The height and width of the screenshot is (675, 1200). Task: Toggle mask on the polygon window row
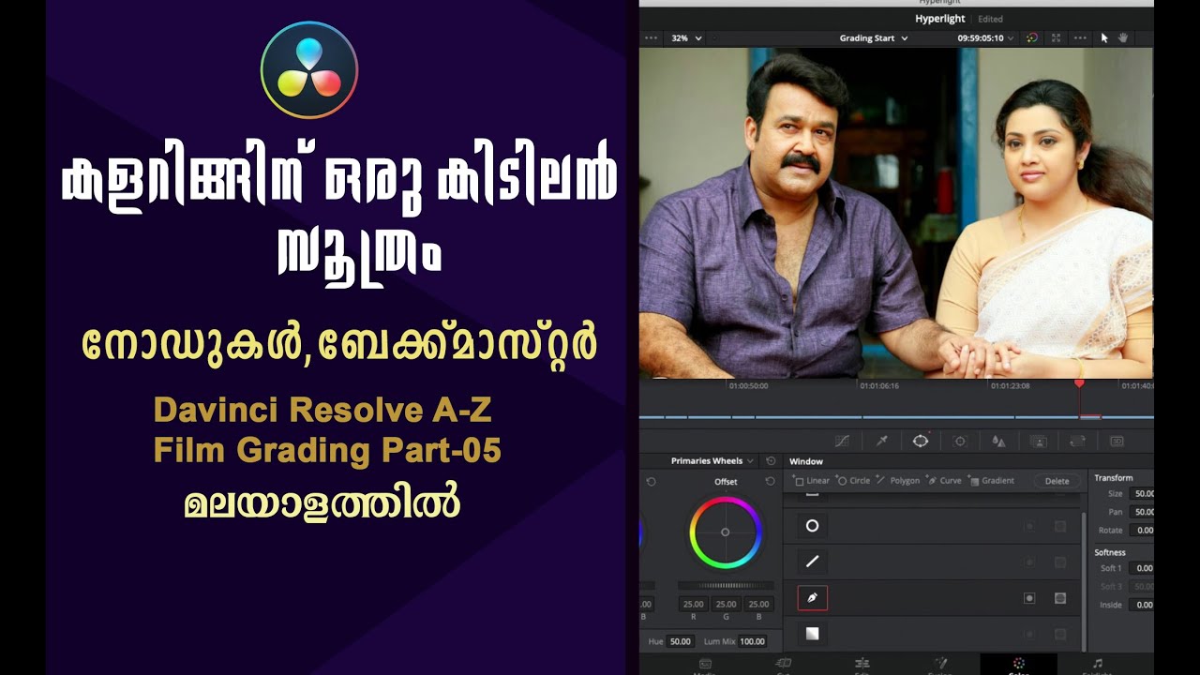coord(1060,562)
